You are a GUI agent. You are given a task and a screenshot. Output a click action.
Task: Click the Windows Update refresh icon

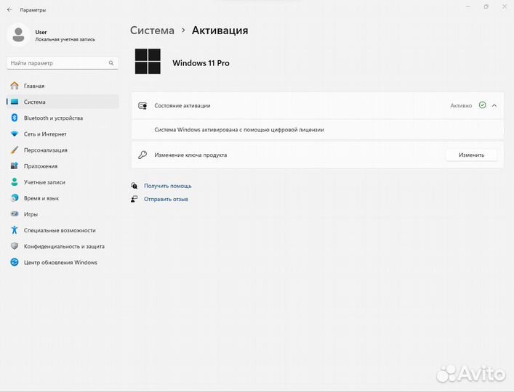pos(15,262)
